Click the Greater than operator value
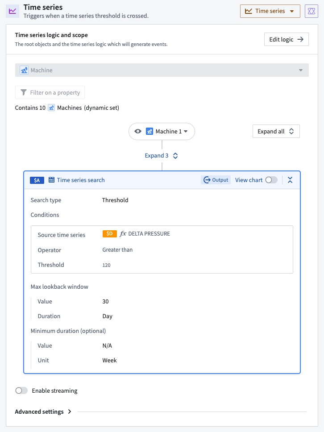This screenshot has height=432, width=324. pos(117,250)
